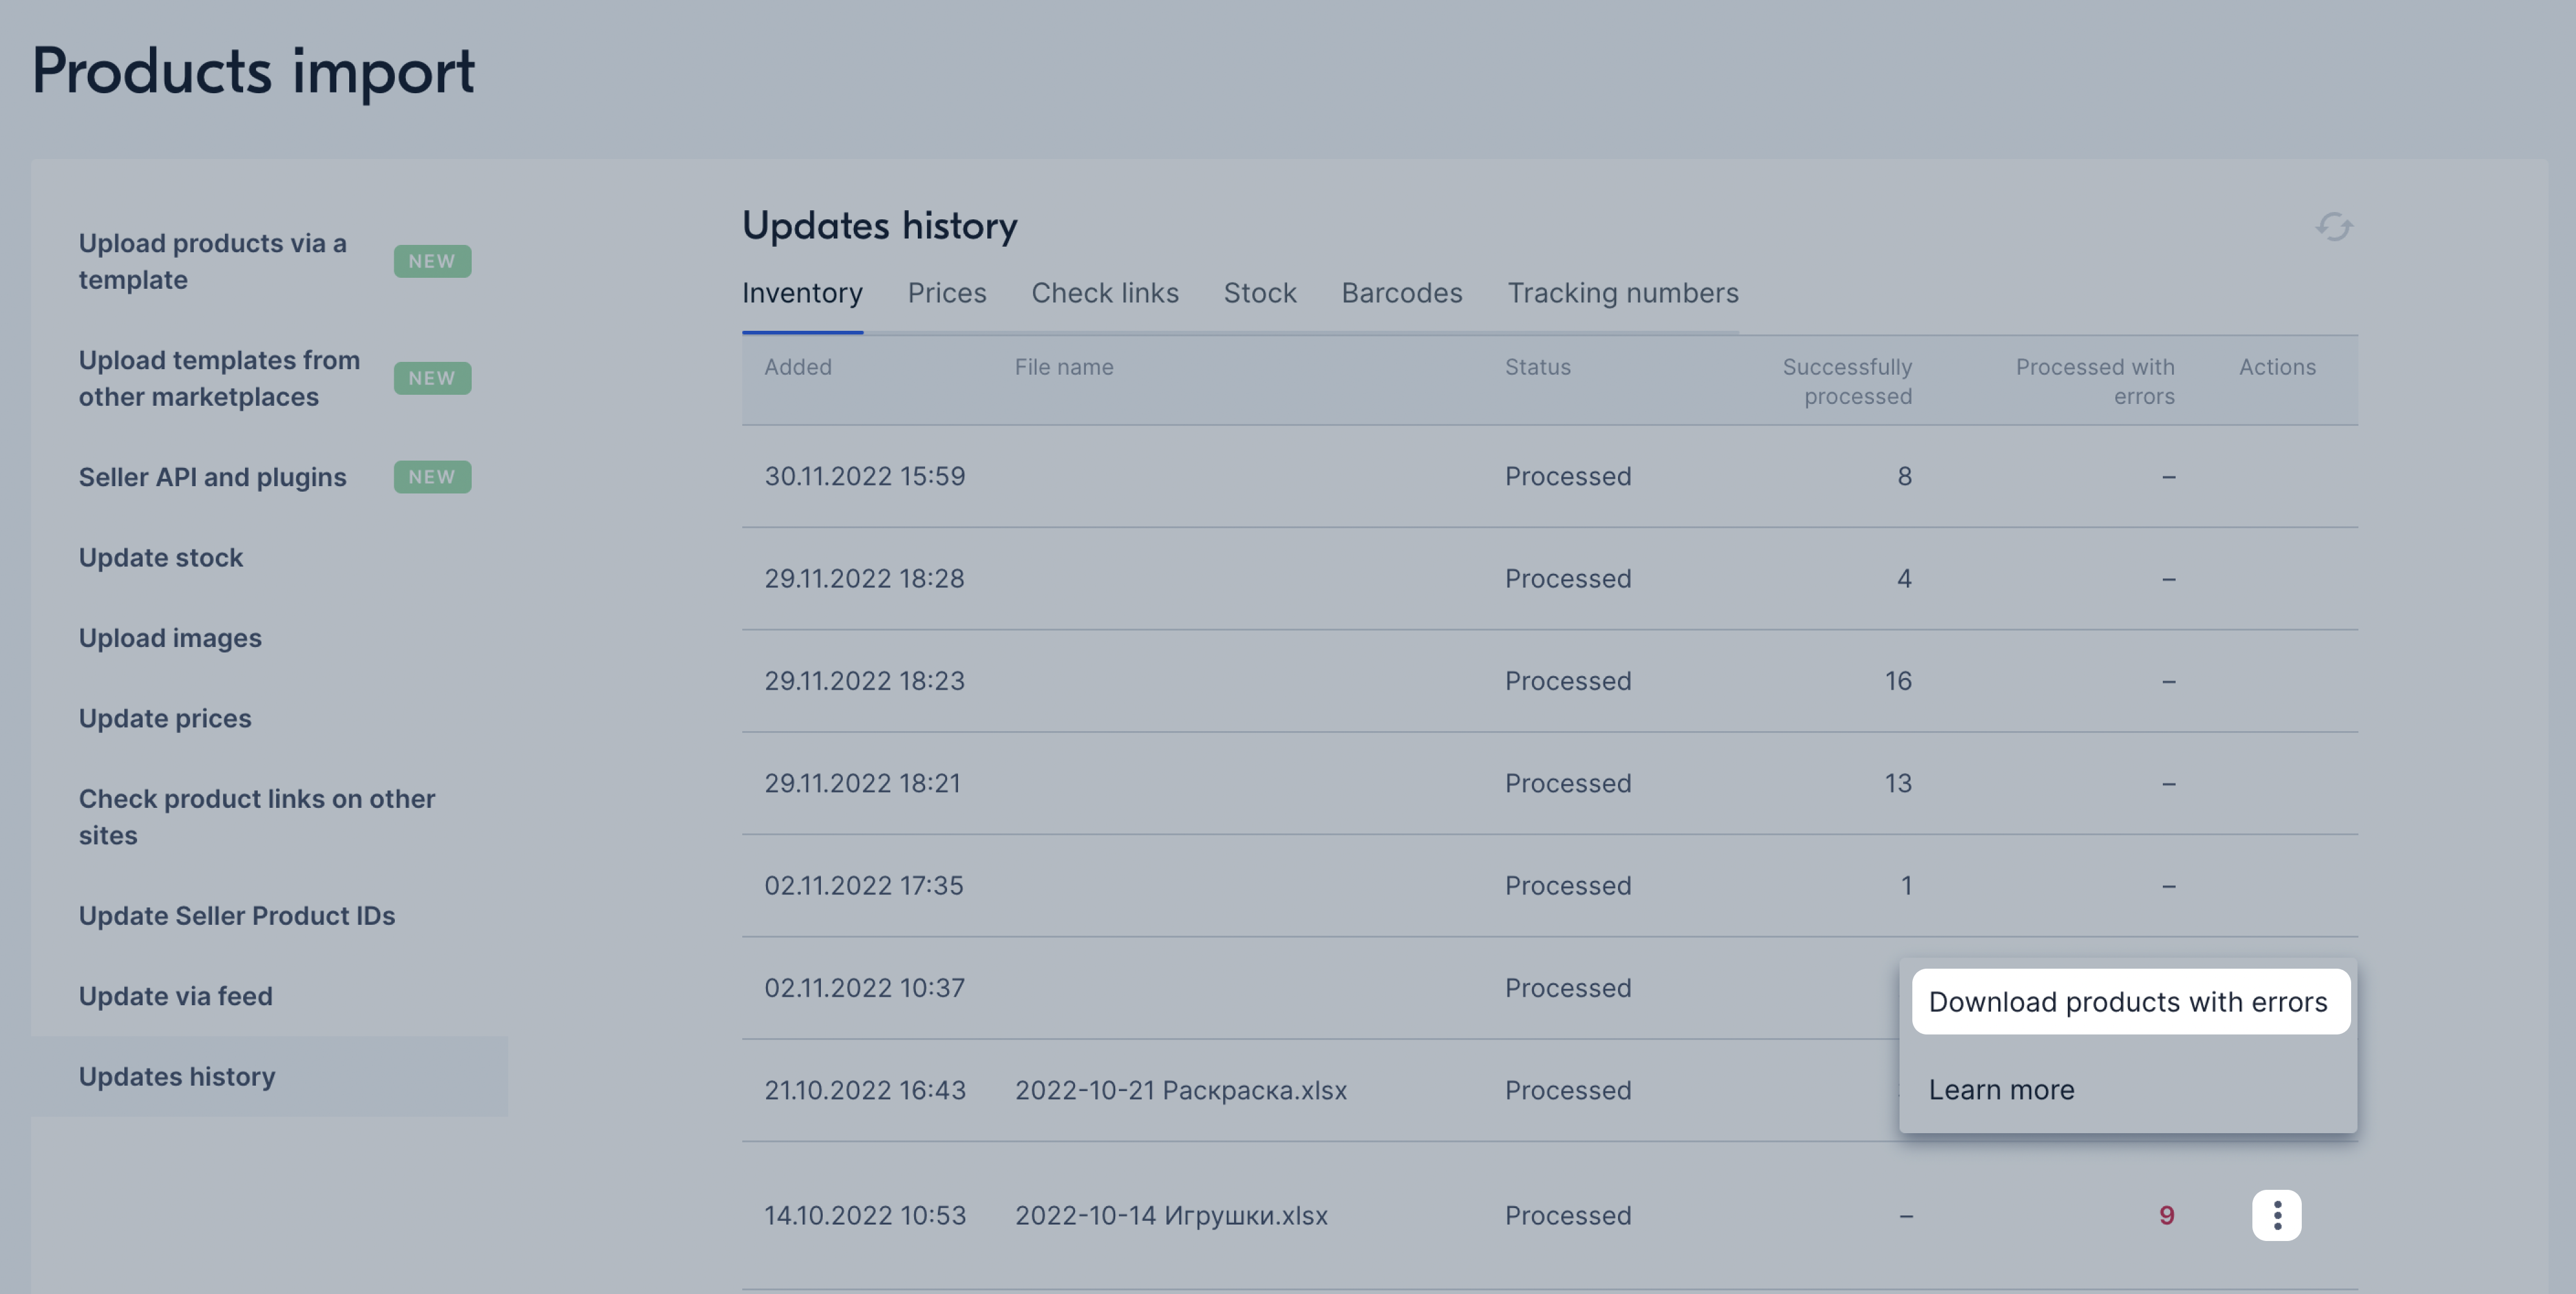Open Upload products via a template
This screenshot has height=1294, width=2576.
[212, 261]
